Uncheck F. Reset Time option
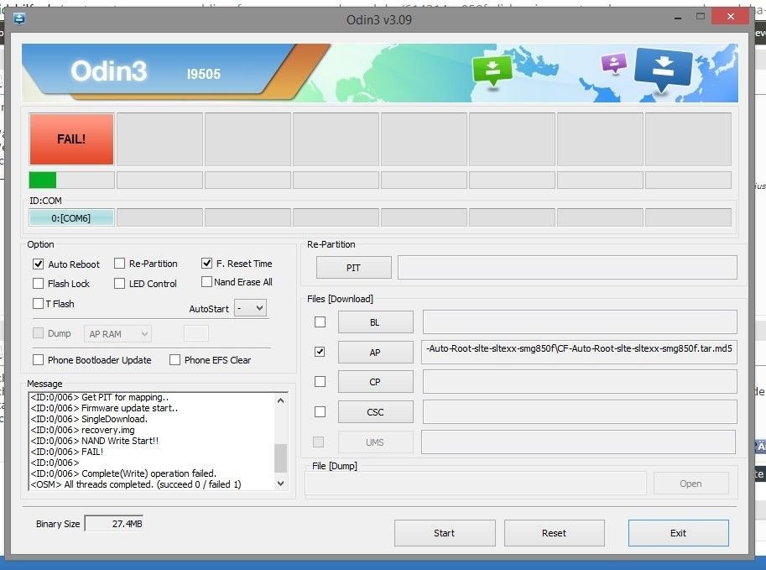766x570 pixels. click(206, 263)
